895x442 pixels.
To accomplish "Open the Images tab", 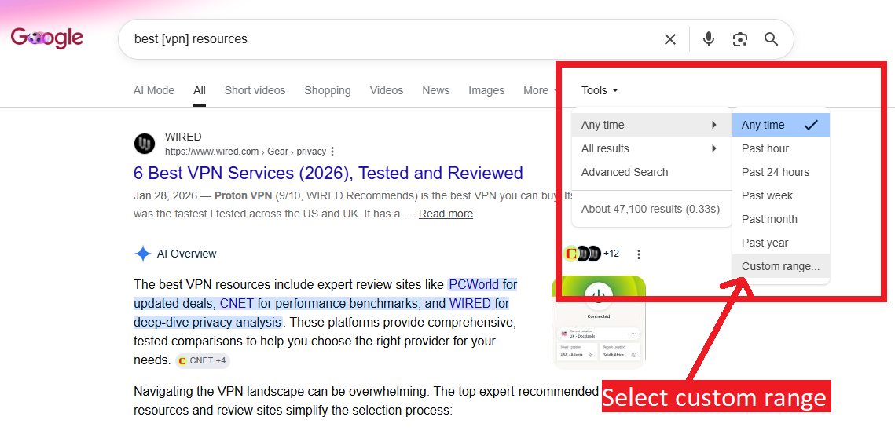I will (x=486, y=91).
